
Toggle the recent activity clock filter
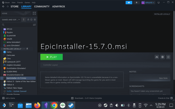[32, 19]
